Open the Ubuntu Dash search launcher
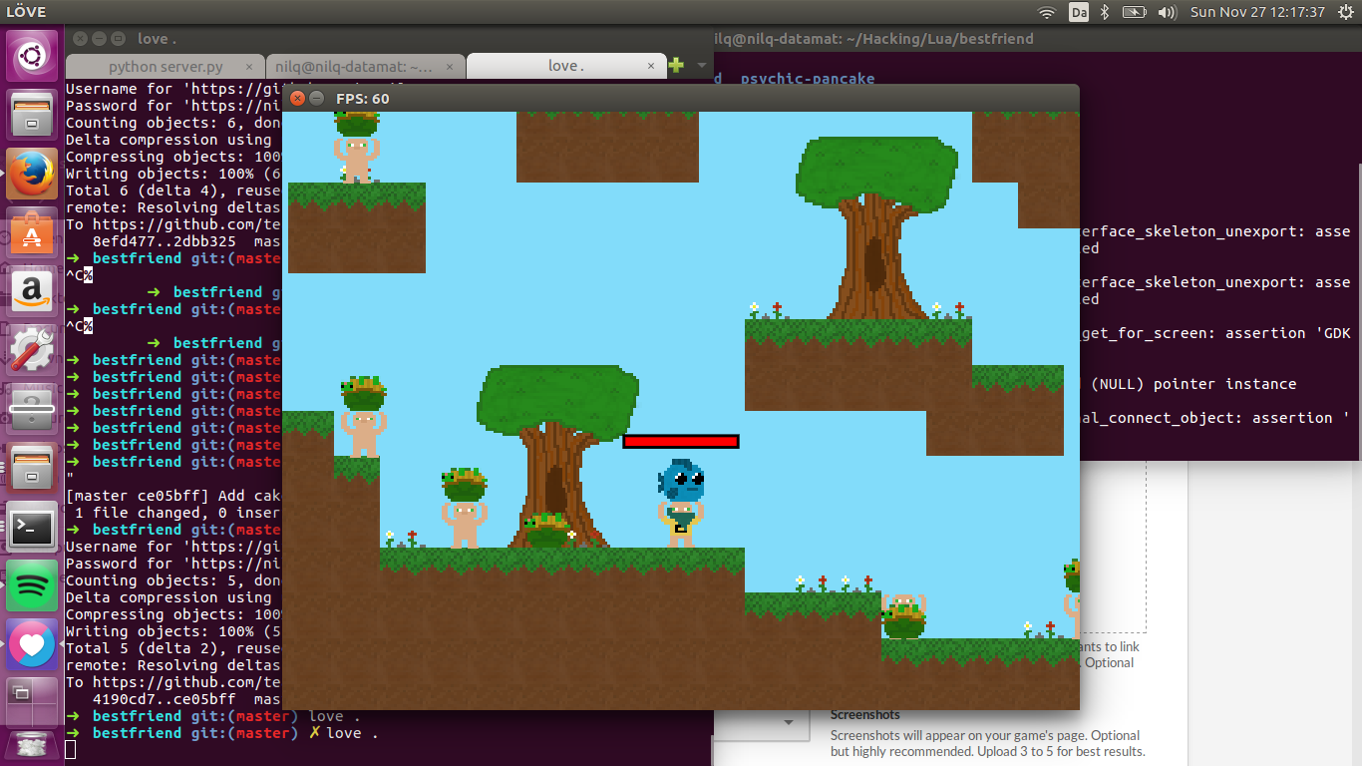This screenshot has width=1362, height=766. click(x=33, y=56)
